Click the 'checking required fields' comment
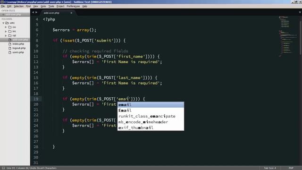The width and height of the screenshot is (302, 170). click(x=95, y=51)
